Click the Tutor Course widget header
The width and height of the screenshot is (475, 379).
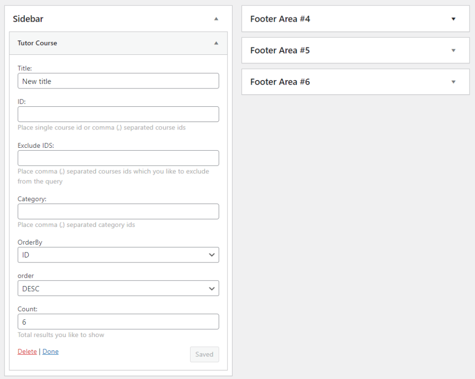[38, 43]
